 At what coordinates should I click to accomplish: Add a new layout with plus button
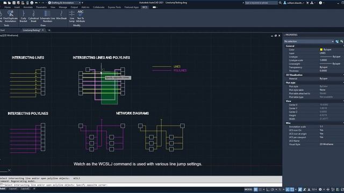(34, 188)
